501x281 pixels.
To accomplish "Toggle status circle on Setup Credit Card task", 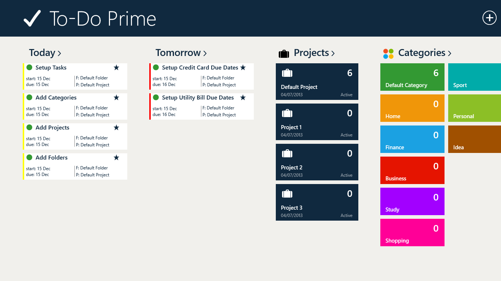I will (156, 68).
